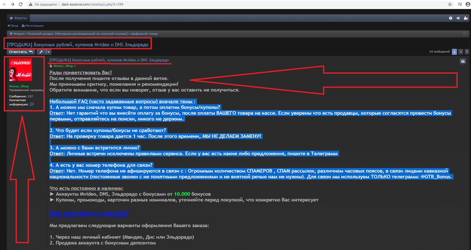This screenshot has width=471, height=250.
Task: Click the line "1. Через наш личный кабинет"
Action: tap(122, 237)
